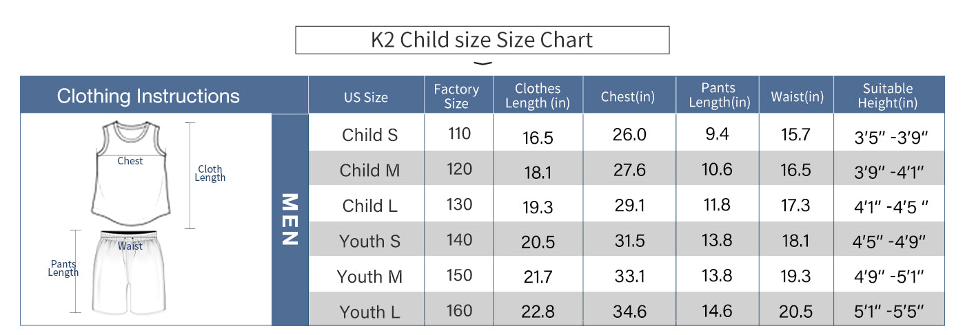This screenshot has width=965, height=335.
Task: Click the Pants Length(in) column header
Action: tap(718, 96)
